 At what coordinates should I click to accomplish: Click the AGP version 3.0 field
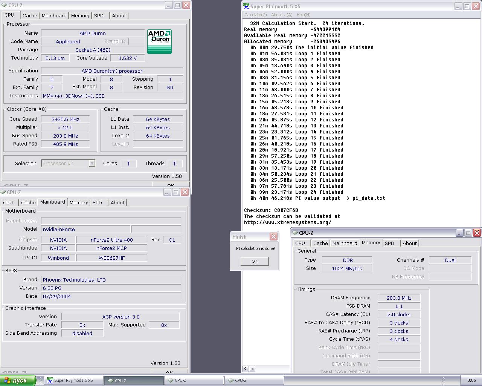point(120,317)
